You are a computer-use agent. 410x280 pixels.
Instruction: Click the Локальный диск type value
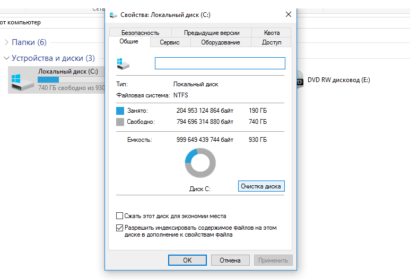click(196, 84)
